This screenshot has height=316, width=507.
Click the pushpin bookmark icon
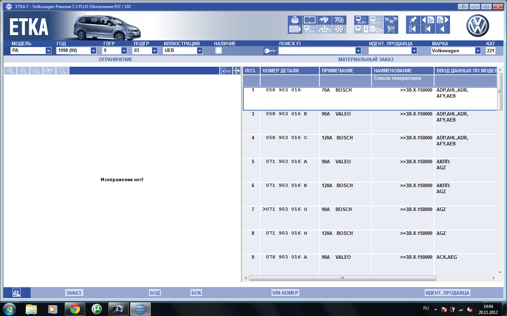point(413,20)
